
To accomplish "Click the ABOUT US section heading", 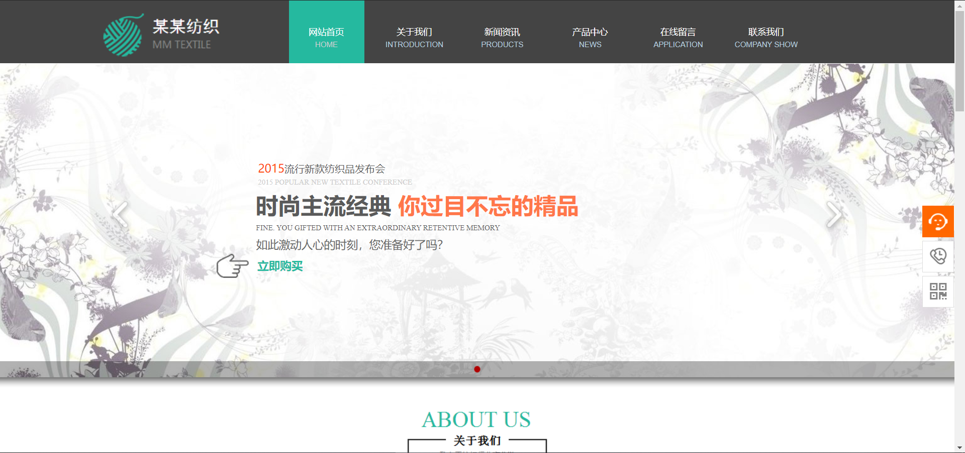I will (476, 419).
